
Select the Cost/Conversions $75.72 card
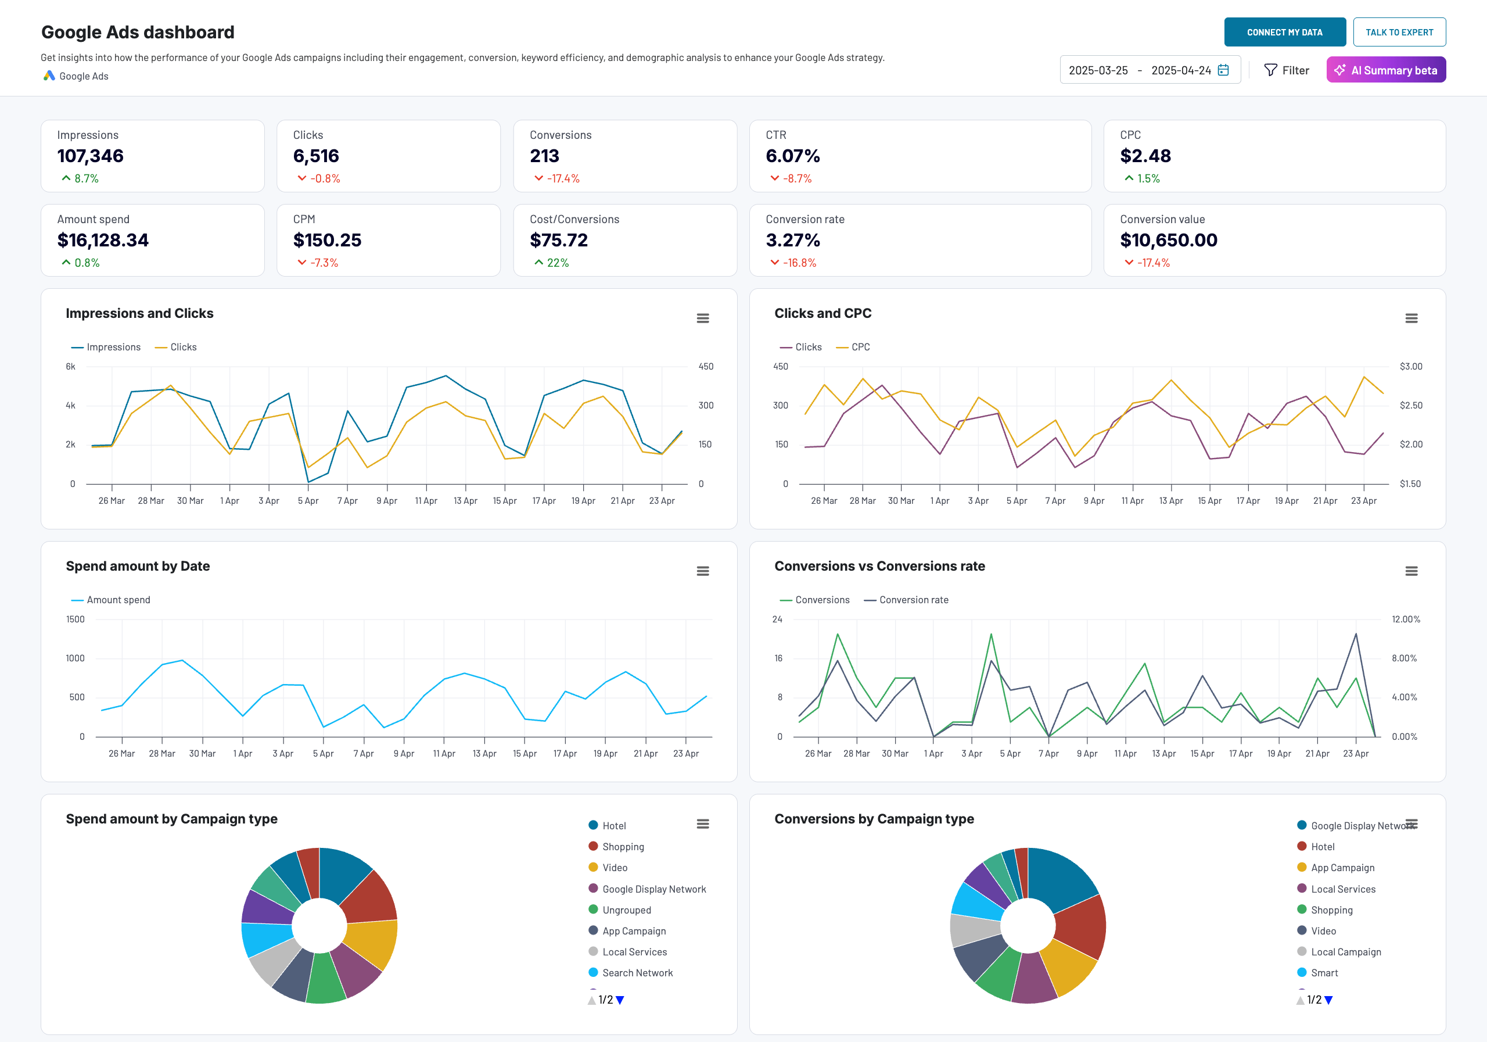point(625,241)
